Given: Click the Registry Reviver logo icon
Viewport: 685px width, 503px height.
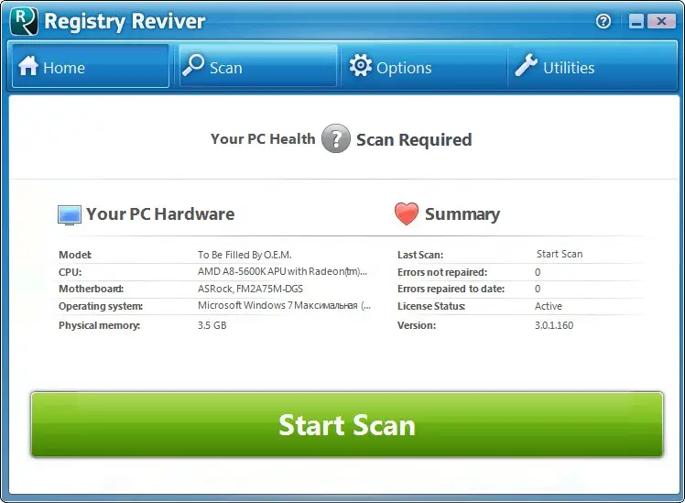Looking at the screenshot, I should [24, 21].
